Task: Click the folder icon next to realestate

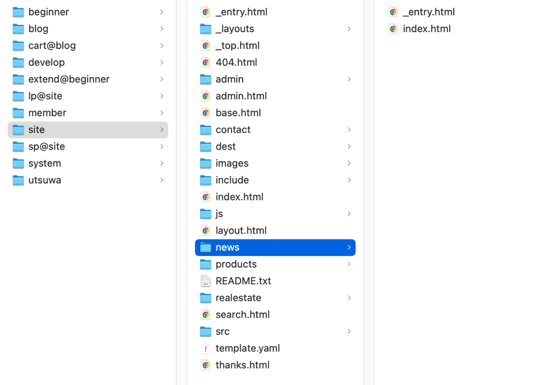Action: 206,298
